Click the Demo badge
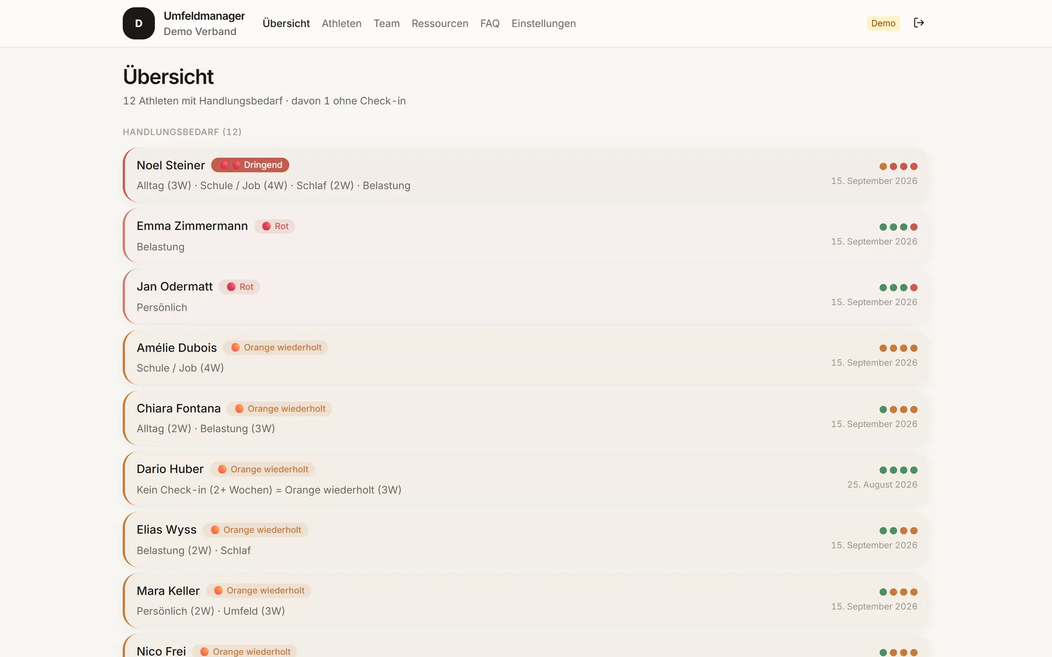The width and height of the screenshot is (1052, 657). coord(883,23)
